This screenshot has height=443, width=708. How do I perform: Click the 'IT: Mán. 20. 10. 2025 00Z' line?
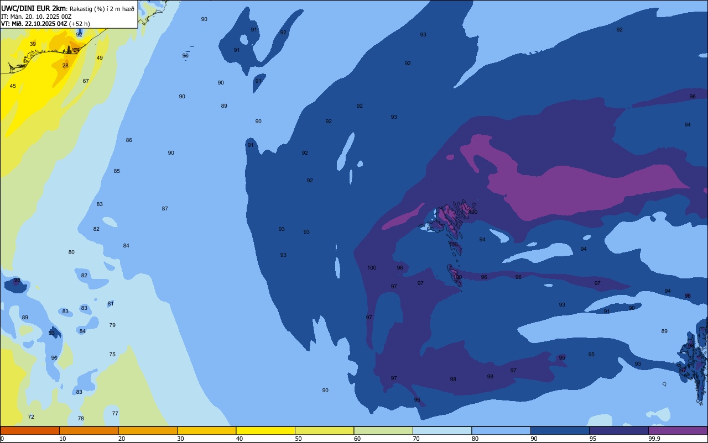(36, 16)
